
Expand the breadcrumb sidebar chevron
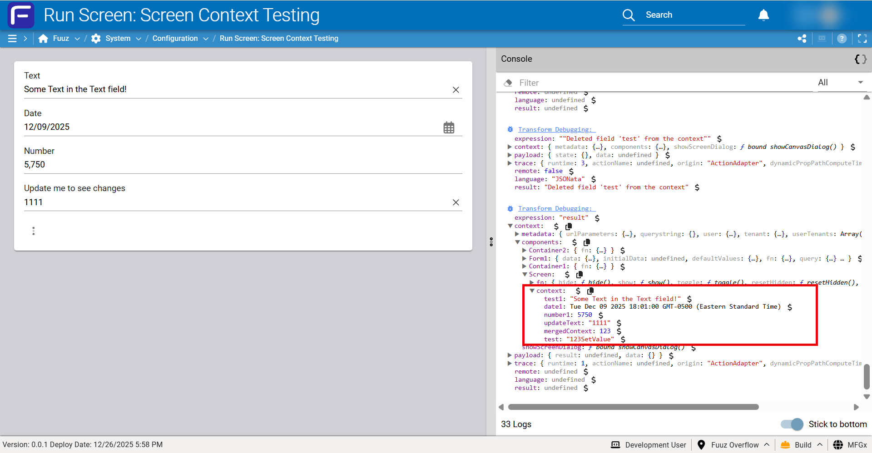pos(25,39)
